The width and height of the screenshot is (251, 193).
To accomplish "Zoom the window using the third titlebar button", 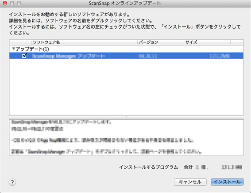I will coord(19,3).
